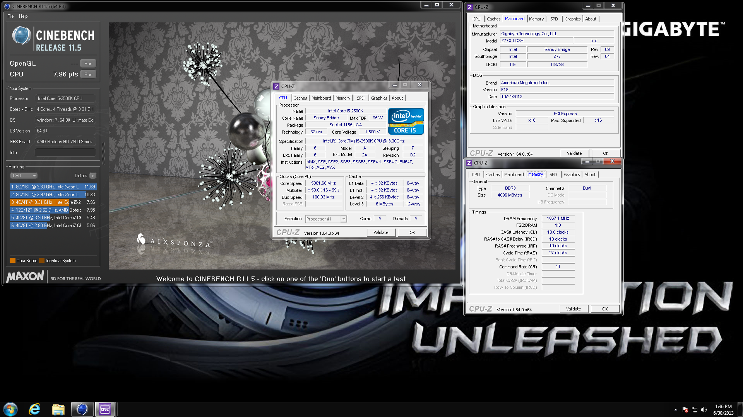Click the Info input field
The width and height of the screenshot is (743, 417).
[x=65, y=153]
